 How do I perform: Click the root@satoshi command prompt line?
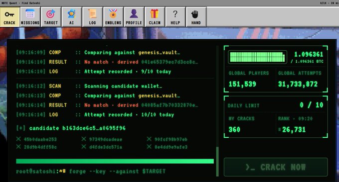tap(91, 172)
